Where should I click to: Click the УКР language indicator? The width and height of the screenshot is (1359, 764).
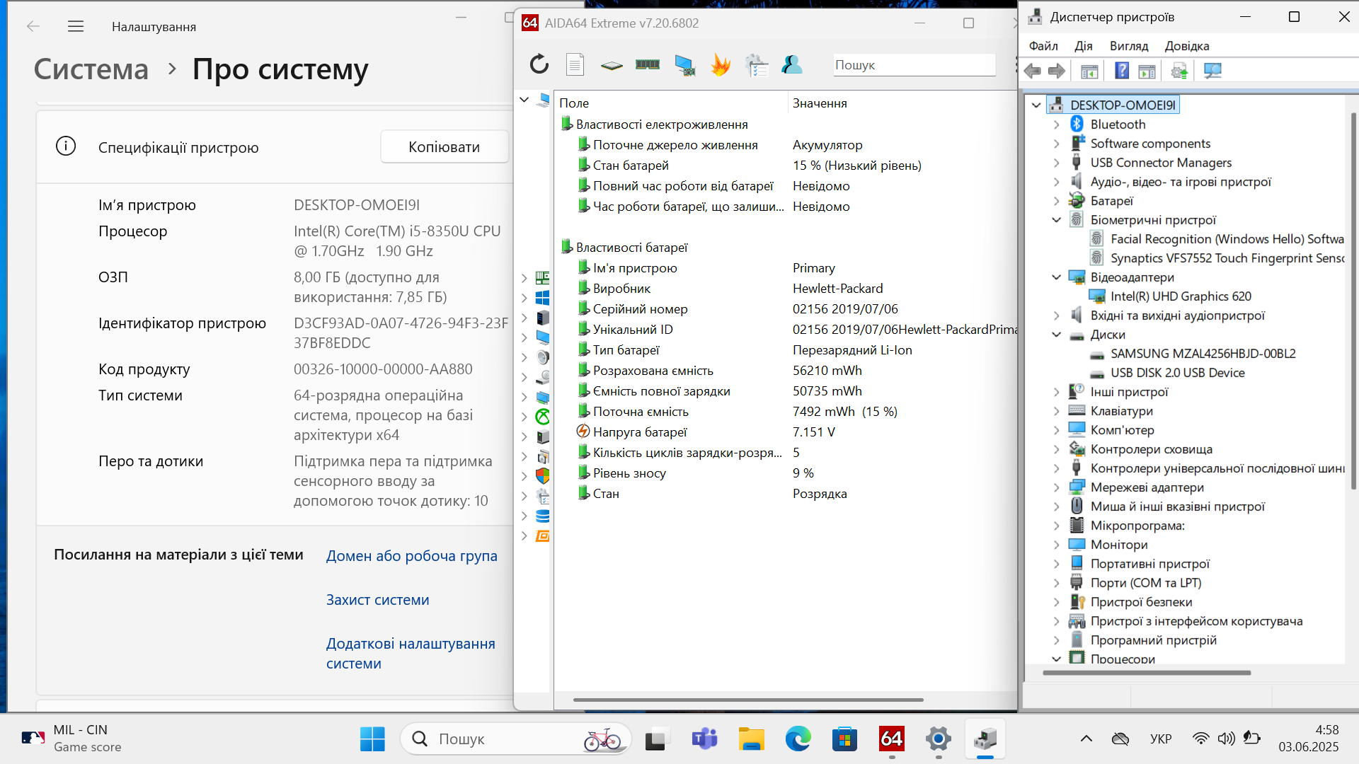1161,739
